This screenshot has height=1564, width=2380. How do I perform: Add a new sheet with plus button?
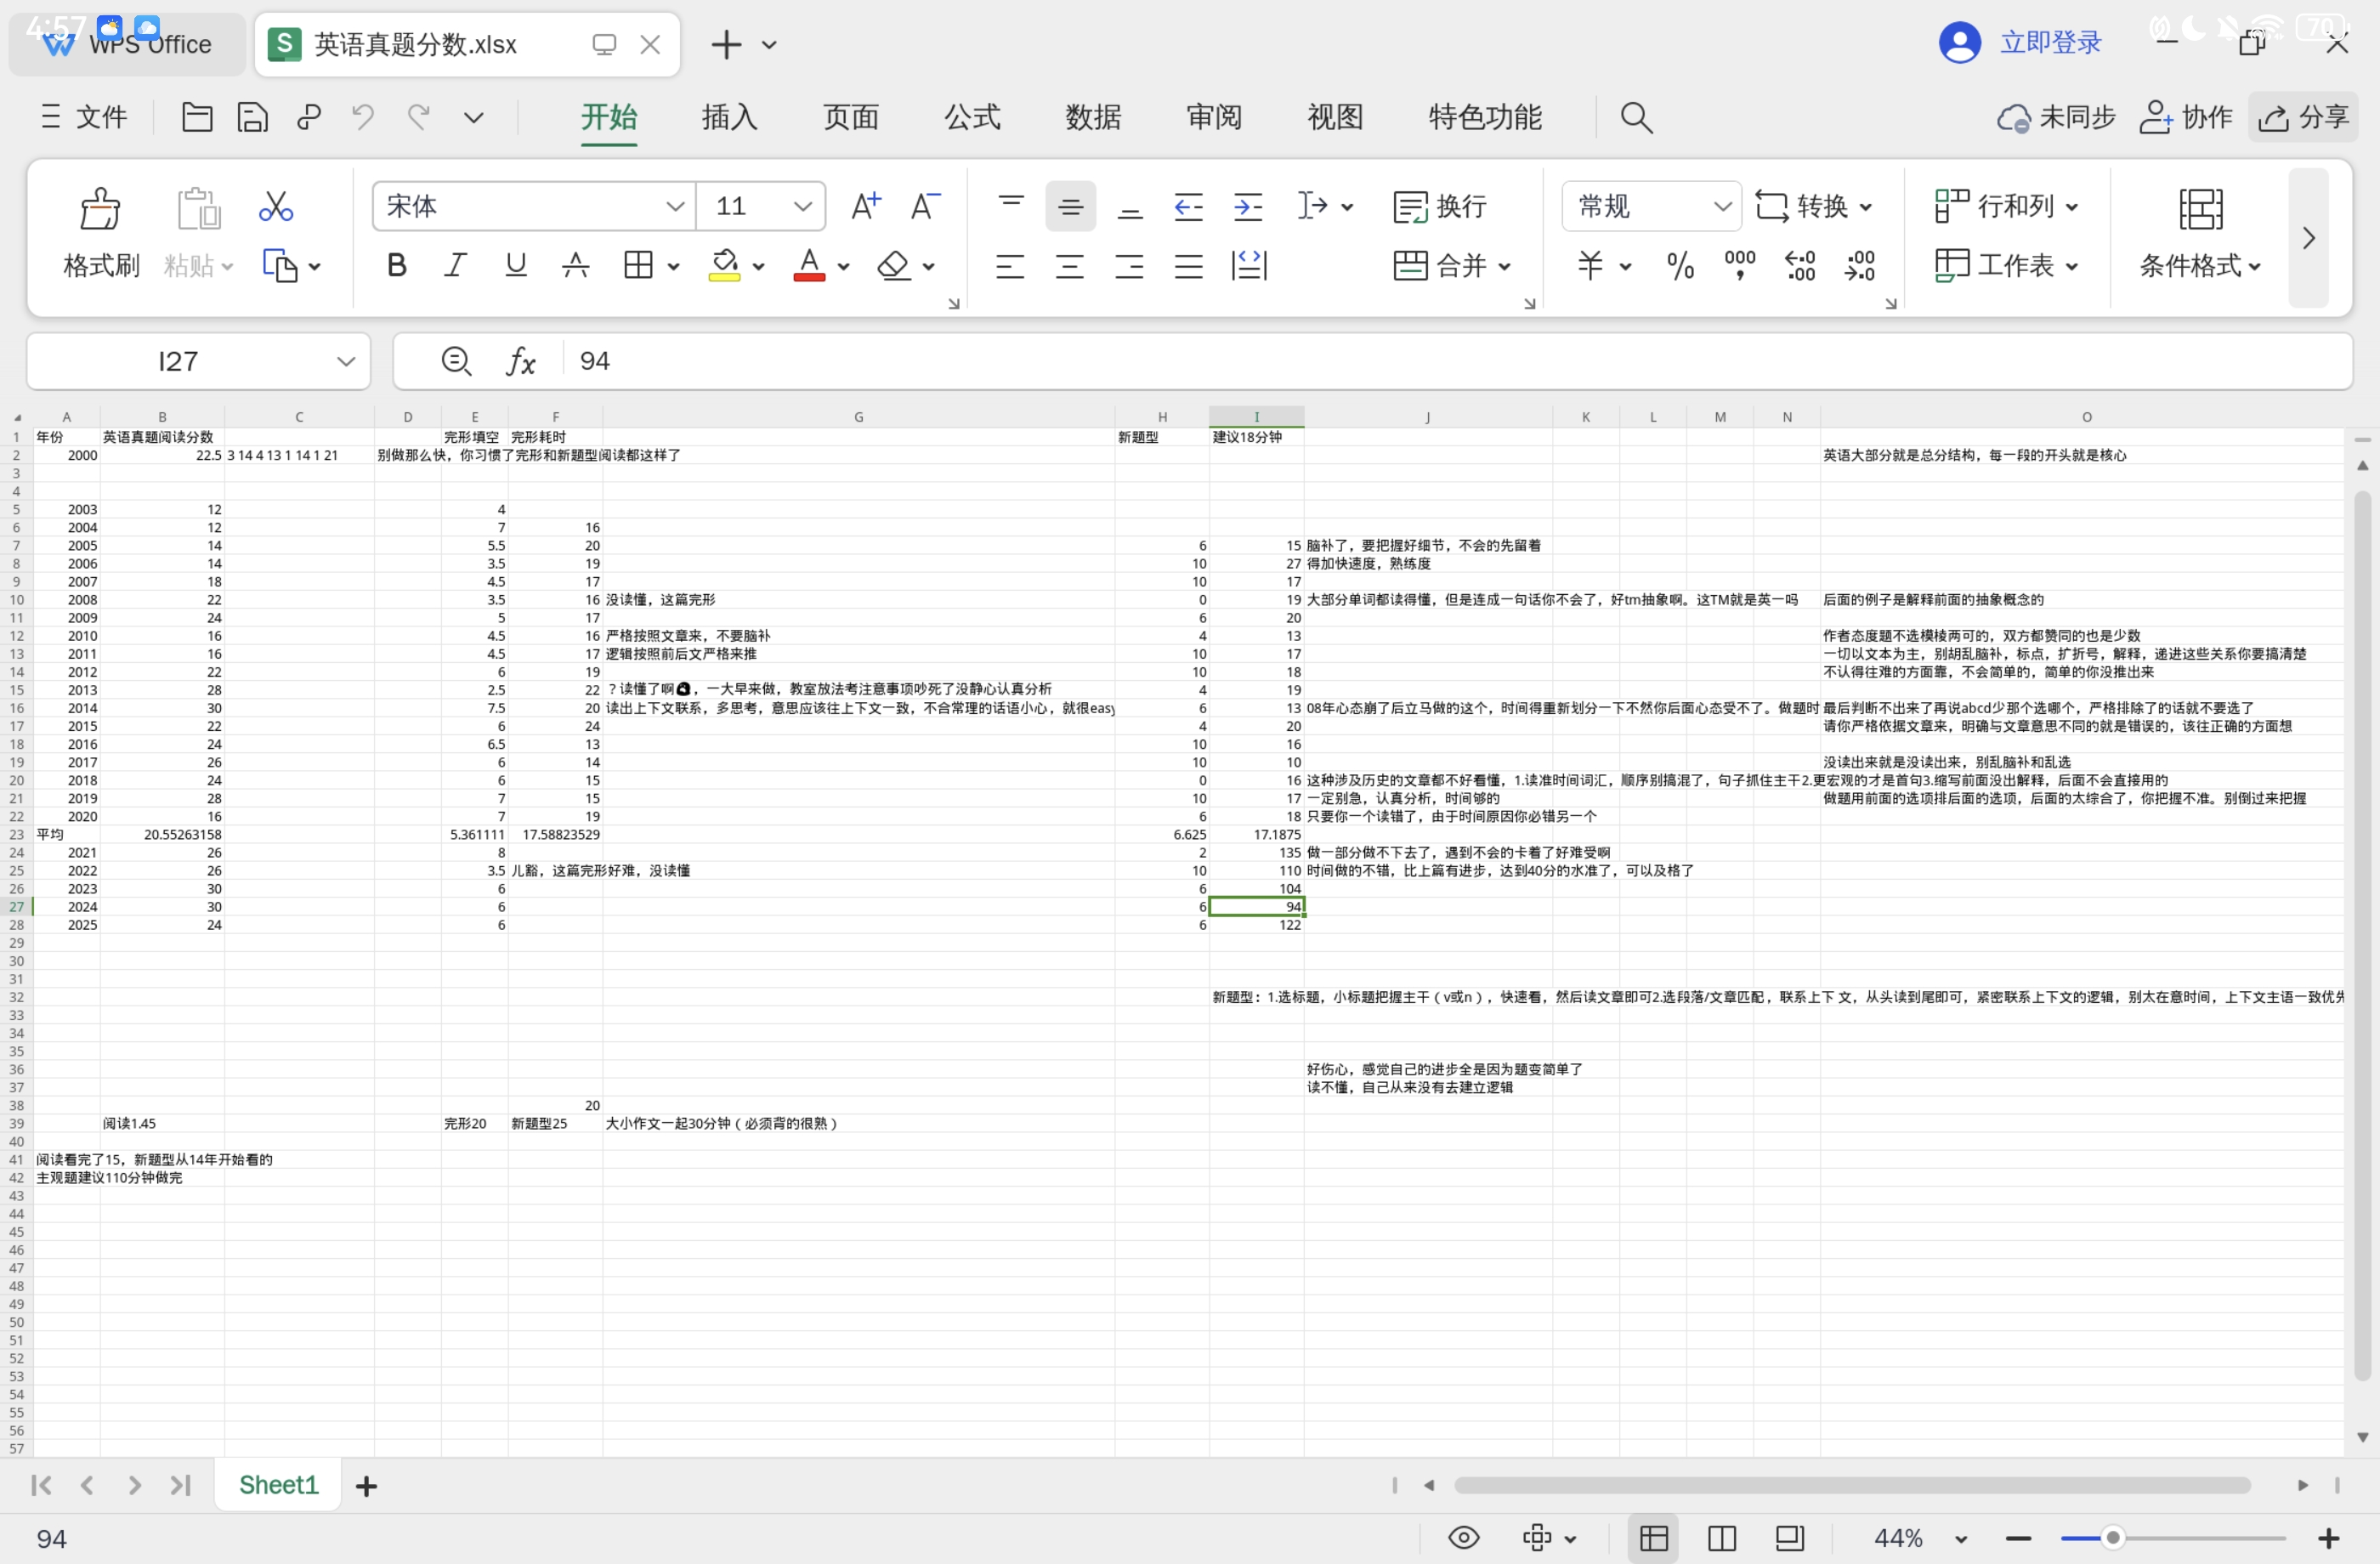click(366, 1486)
